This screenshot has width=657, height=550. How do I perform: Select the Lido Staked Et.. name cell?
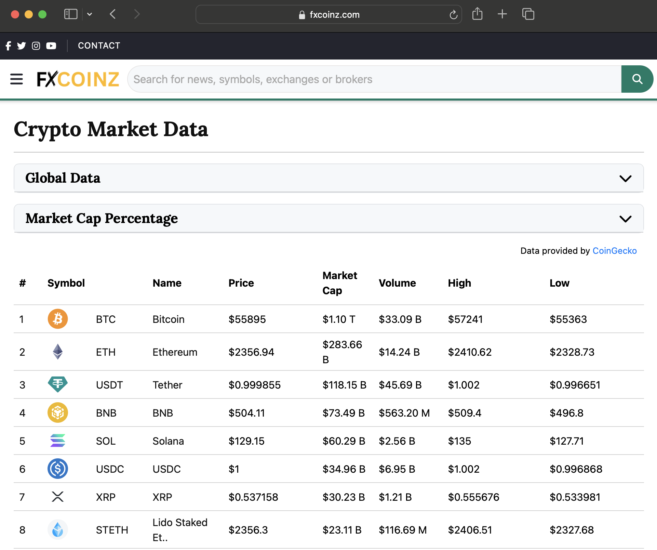[x=180, y=530]
